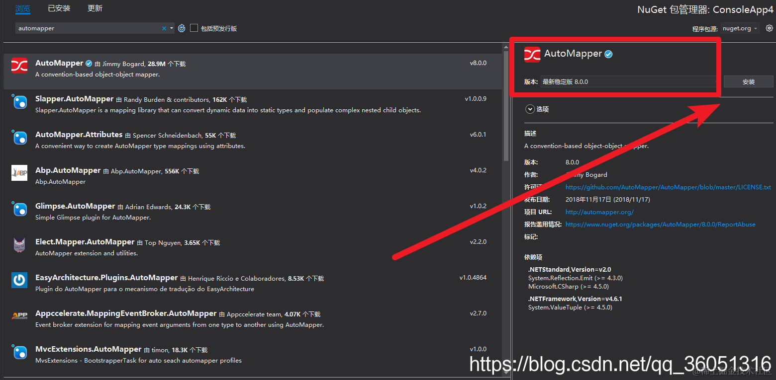Click the refresh search icon
776x380 pixels.
tap(182, 28)
